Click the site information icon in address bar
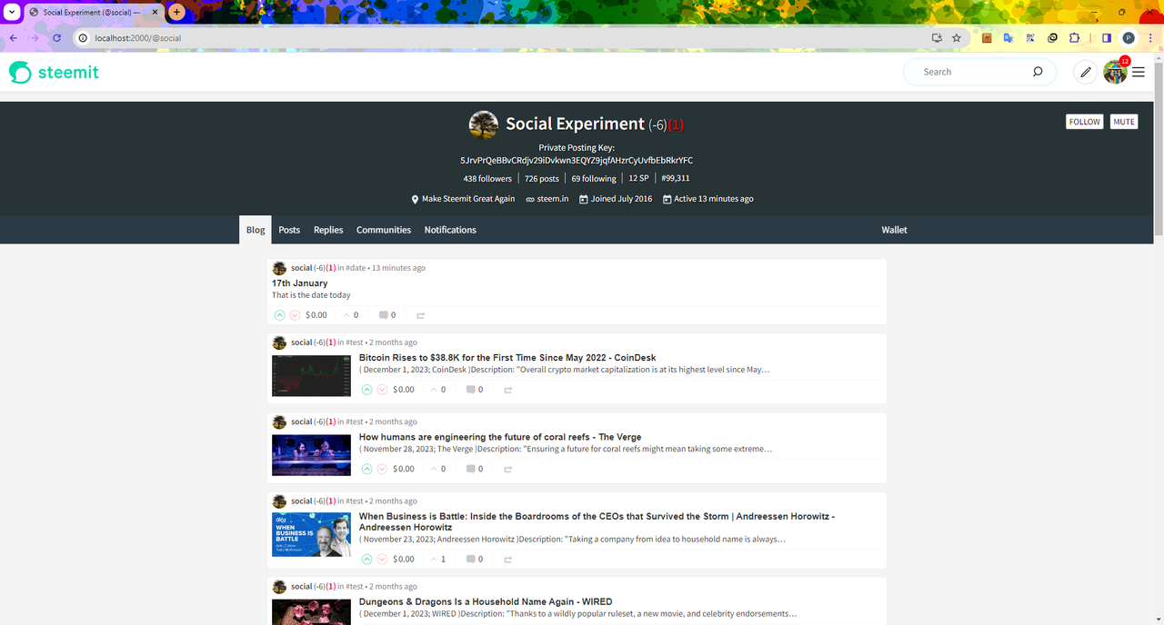The height and width of the screenshot is (625, 1164). coord(83,38)
